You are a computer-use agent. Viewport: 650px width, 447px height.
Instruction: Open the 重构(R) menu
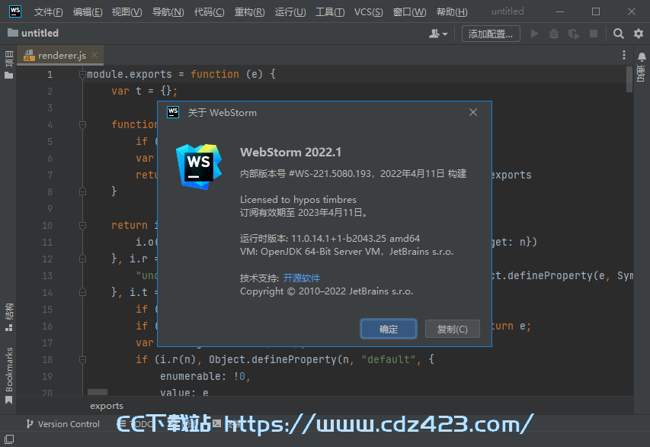pos(249,12)
